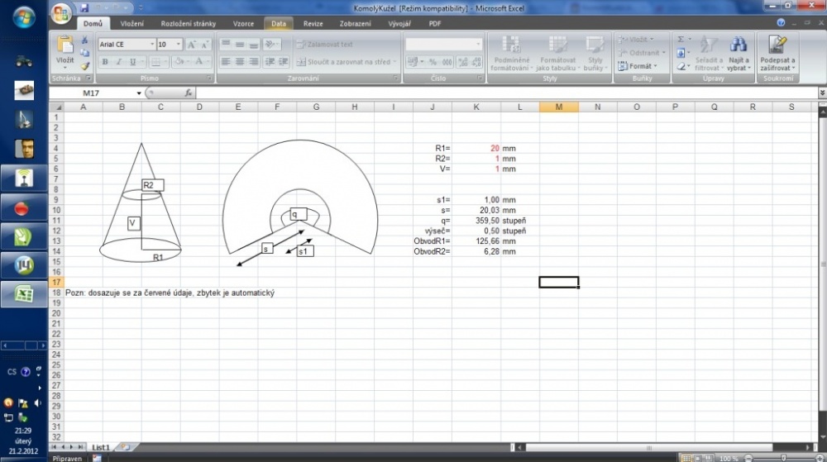Click the Copy icon in Schránka group

[x=85, y=53]
